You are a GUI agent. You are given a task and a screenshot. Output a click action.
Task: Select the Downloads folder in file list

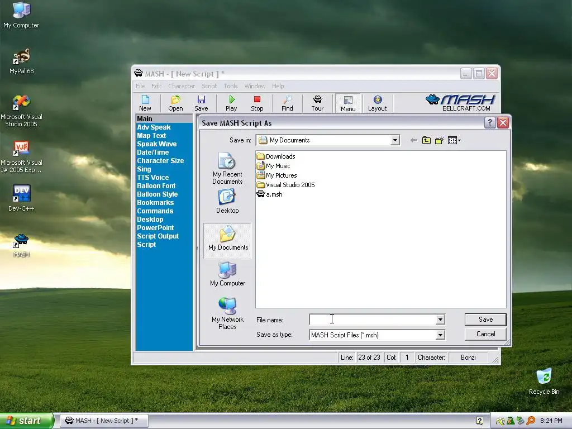tap(276, 156)
